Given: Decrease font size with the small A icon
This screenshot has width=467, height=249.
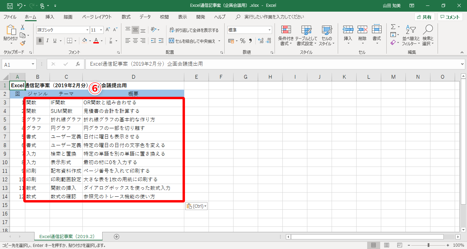Looking at the screenshot, I should (115, 30).
